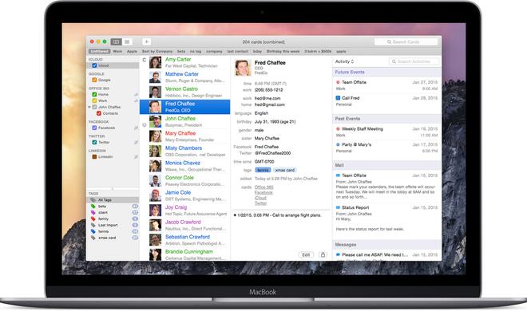The height and width of the screenshot is (311, 527).
Task: Tick the Call Fred task checkbox
Action: tap(338, 98)
